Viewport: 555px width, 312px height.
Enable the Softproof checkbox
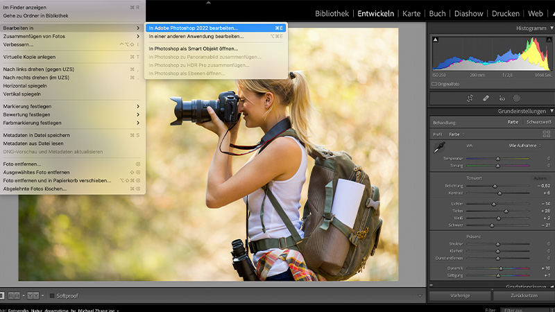[x=51, y=295]
